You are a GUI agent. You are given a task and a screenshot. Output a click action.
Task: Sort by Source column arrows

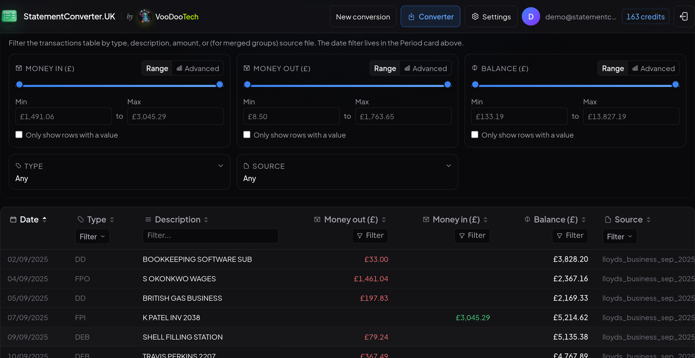(x=648, y=219)
